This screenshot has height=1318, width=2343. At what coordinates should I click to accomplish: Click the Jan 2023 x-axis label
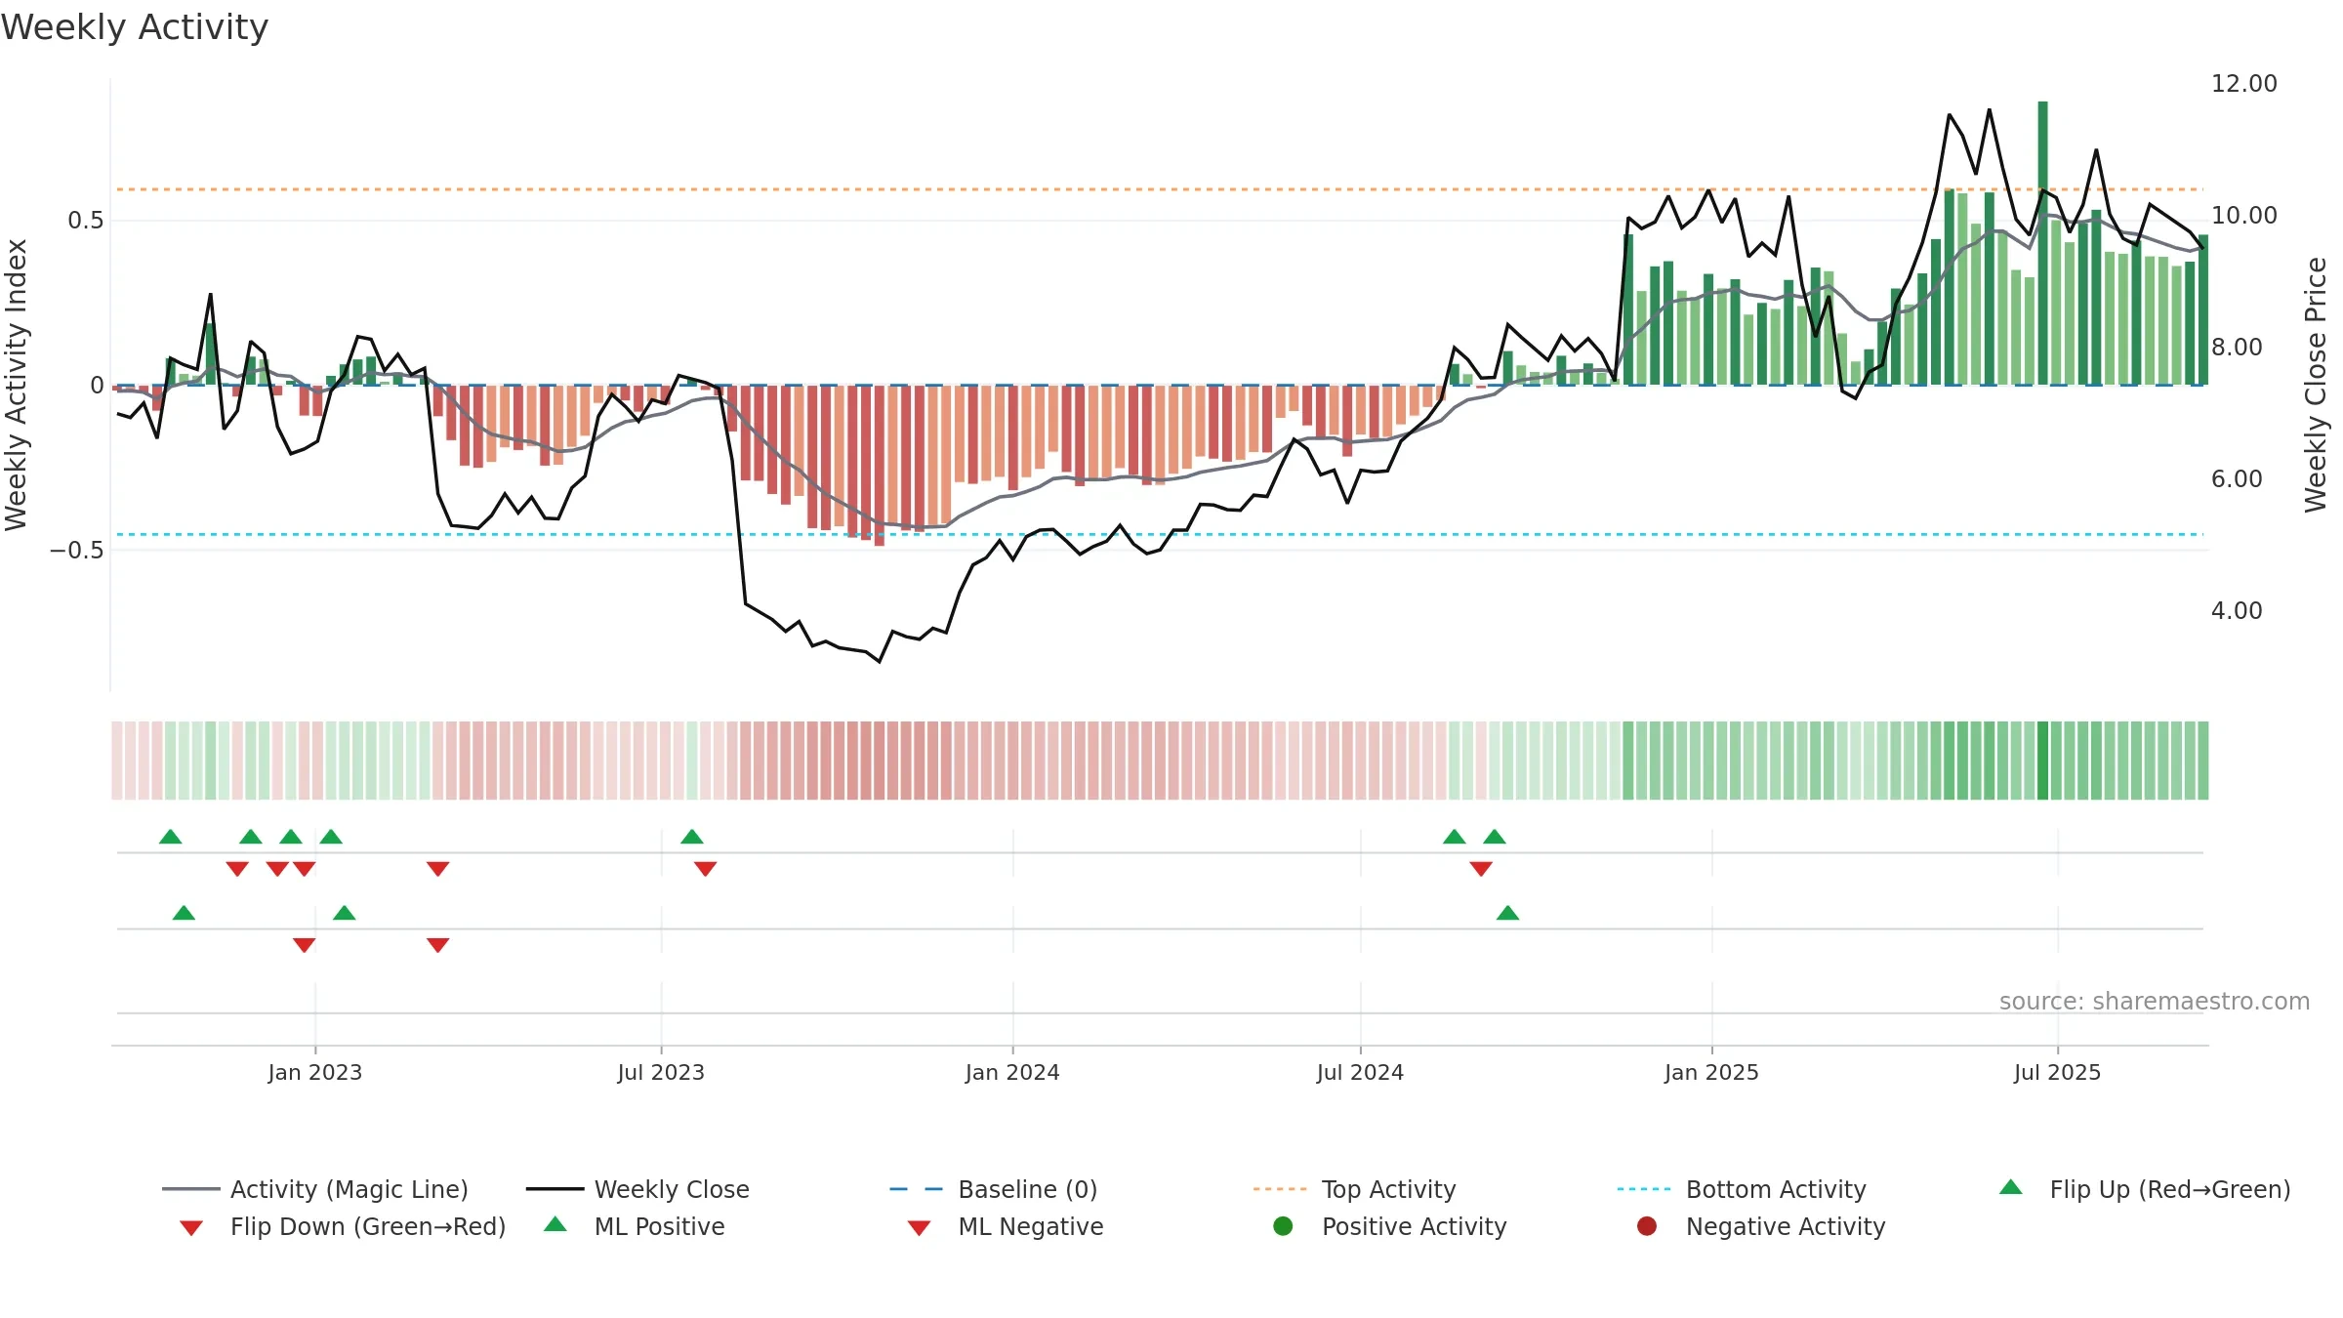(315, 1072)
